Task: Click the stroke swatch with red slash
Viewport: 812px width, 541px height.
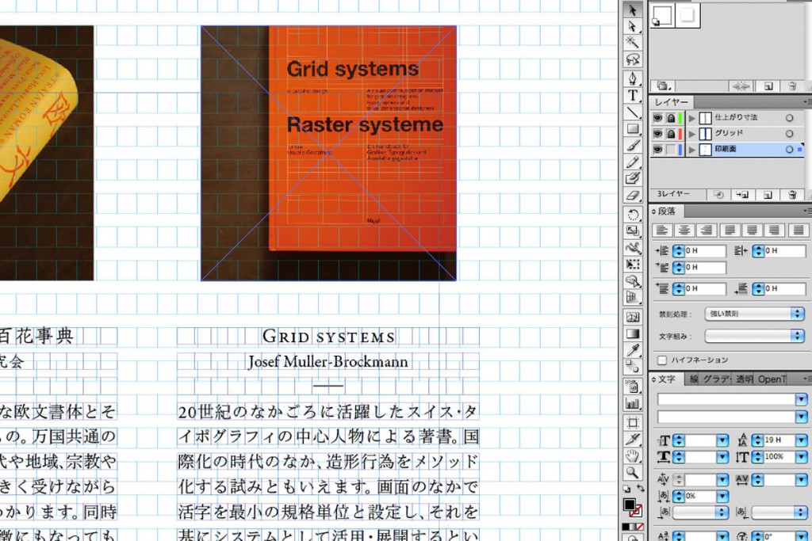Action: click(x=637, y=512)
